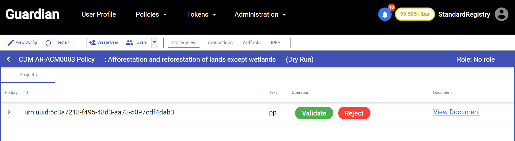
Task: Switch to the Artifacts tab
Action: [x=252, y=43]
